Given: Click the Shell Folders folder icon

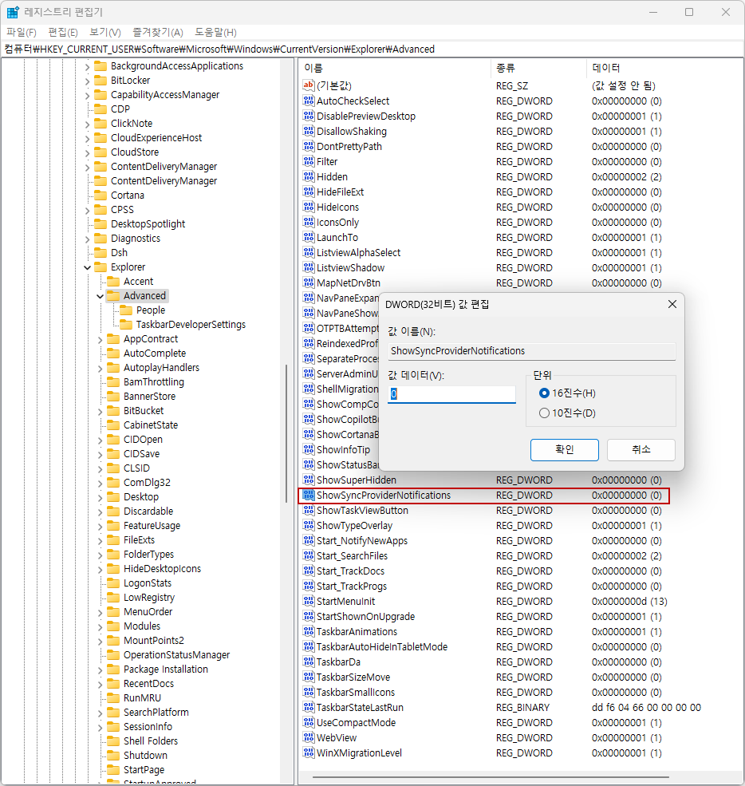Looking at the screenshot, I should click(114, 741).
